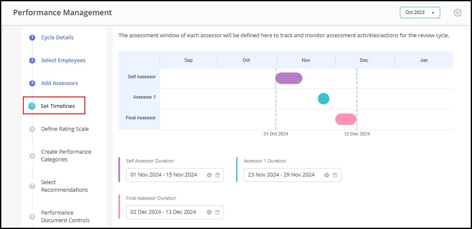The height and width of the screenshot is (229, 472).
Task: Click the teal Assessor 1 timeline marker
Action: point(324,99)
